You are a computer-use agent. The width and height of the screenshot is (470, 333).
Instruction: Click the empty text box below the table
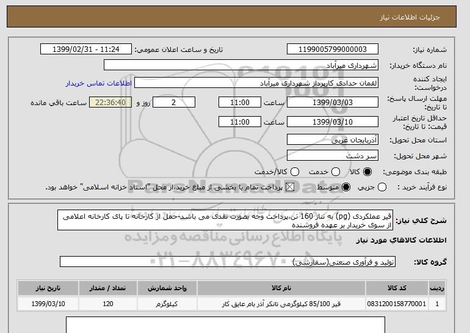click(x=225, y=325)
